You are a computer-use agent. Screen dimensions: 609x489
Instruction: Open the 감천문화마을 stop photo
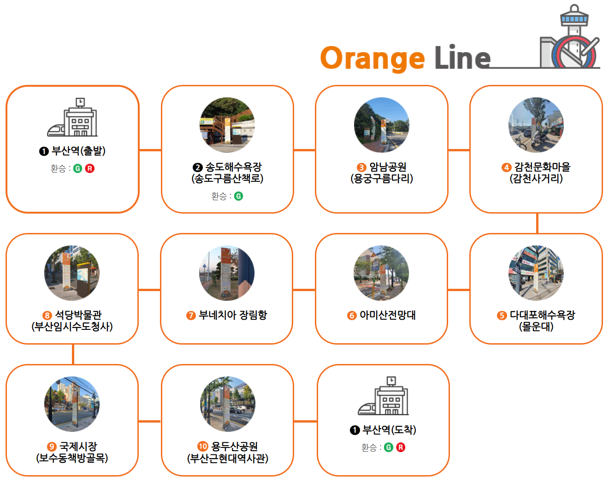point(536,125)
